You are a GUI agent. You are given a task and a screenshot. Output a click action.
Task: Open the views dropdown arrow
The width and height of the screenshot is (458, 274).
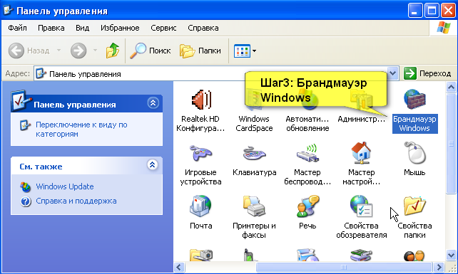coord(254,51)
